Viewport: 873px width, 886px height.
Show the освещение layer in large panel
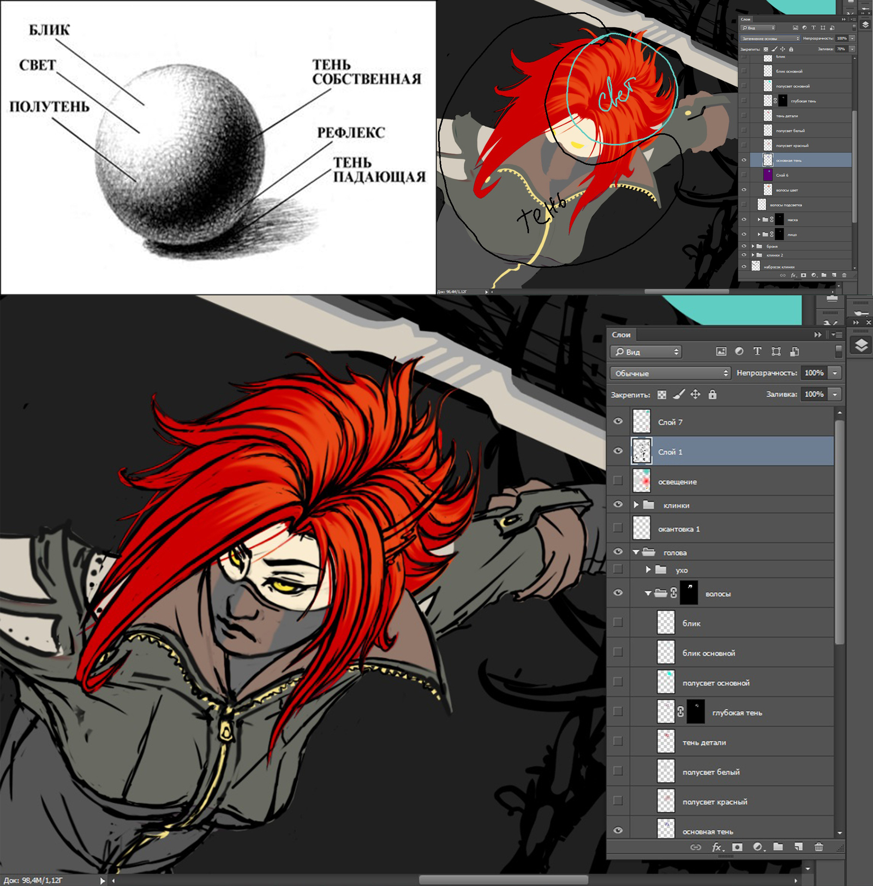point(618,480)
